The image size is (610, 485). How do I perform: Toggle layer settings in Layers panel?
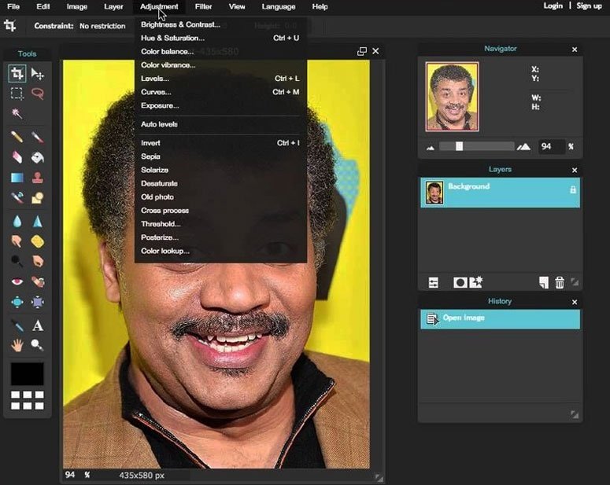point(433,282)
